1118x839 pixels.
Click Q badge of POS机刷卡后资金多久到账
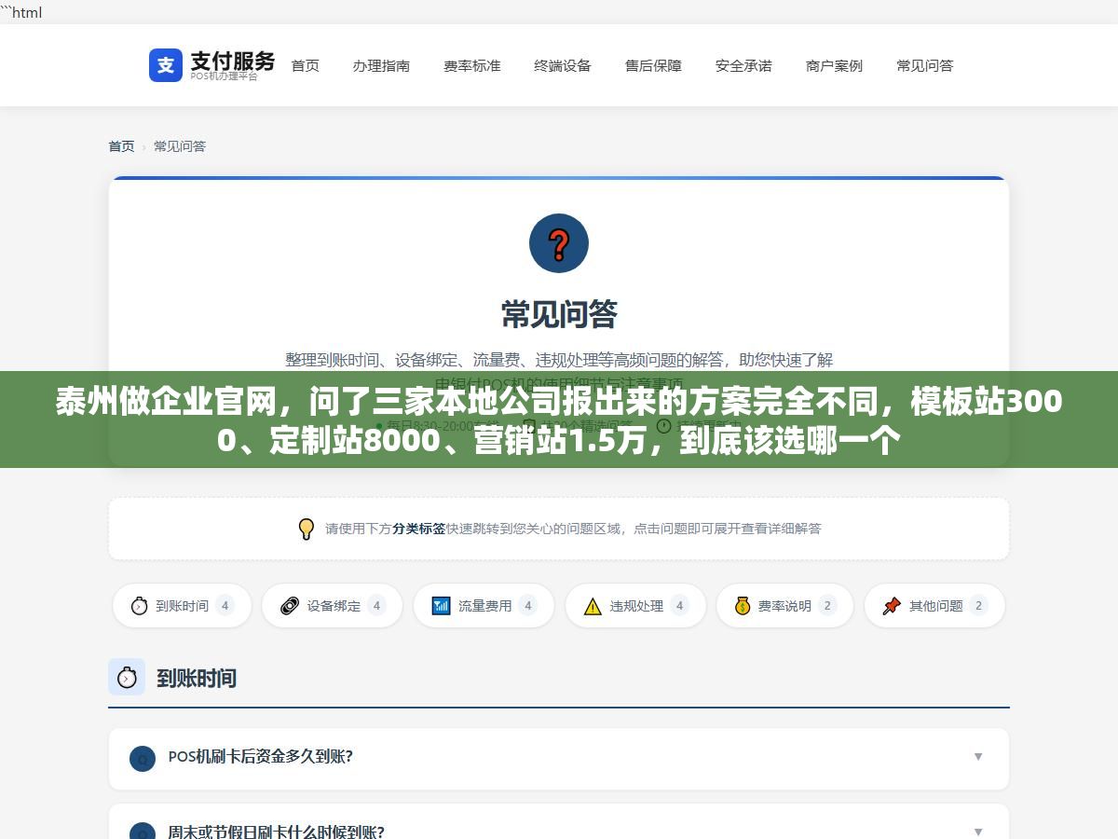(x=142, y=759)
